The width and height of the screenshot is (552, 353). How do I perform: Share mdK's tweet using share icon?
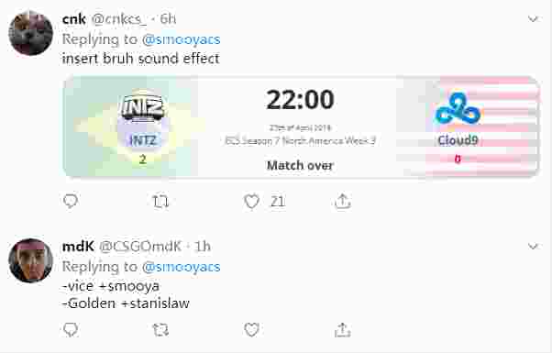[x=343, y=330]
